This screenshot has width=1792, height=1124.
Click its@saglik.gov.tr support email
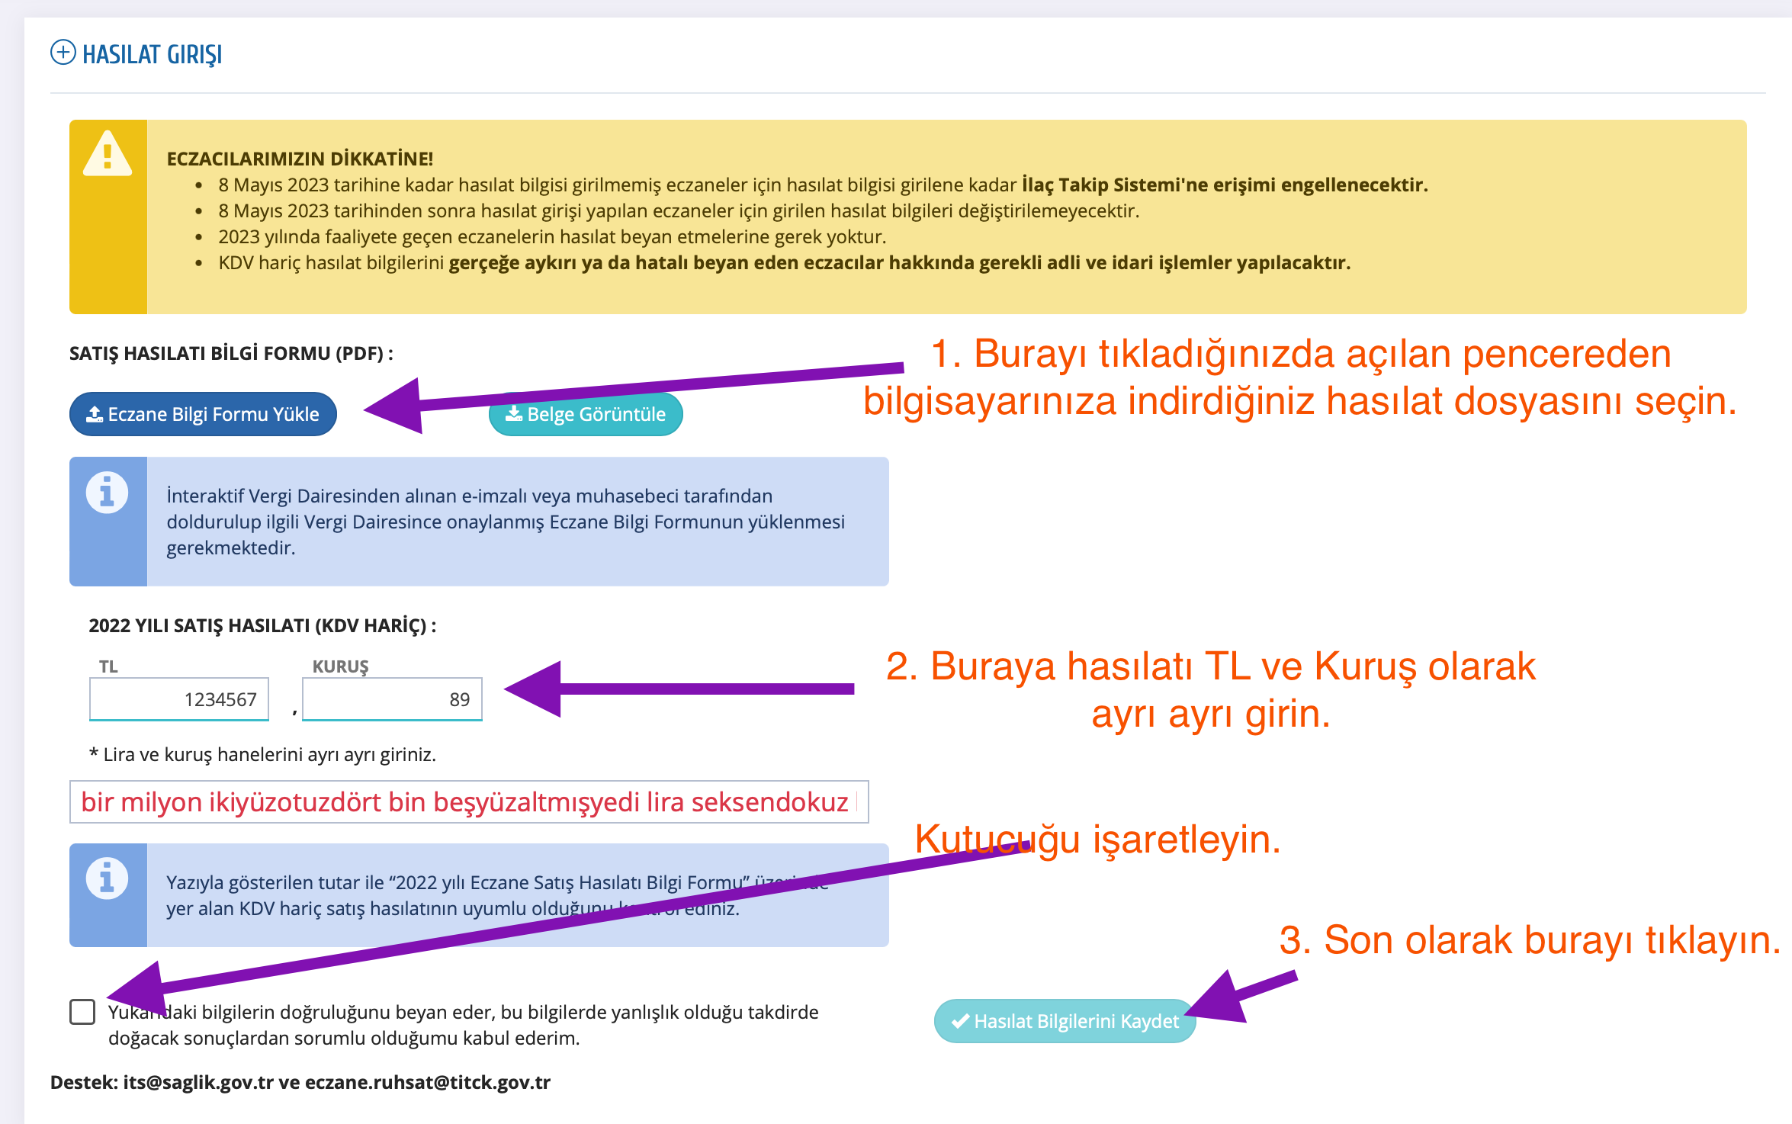click(198, 1082)
